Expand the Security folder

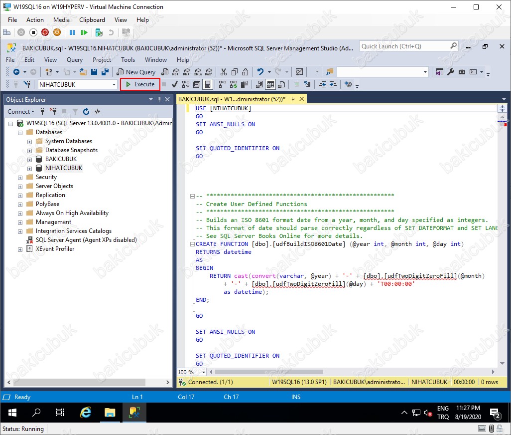tap(20, 178)
